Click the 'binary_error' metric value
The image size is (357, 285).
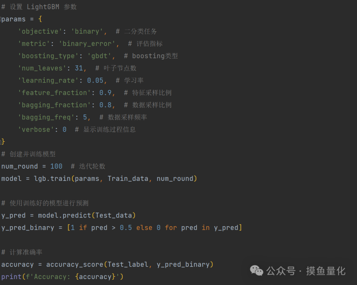(x=87, y=44)
